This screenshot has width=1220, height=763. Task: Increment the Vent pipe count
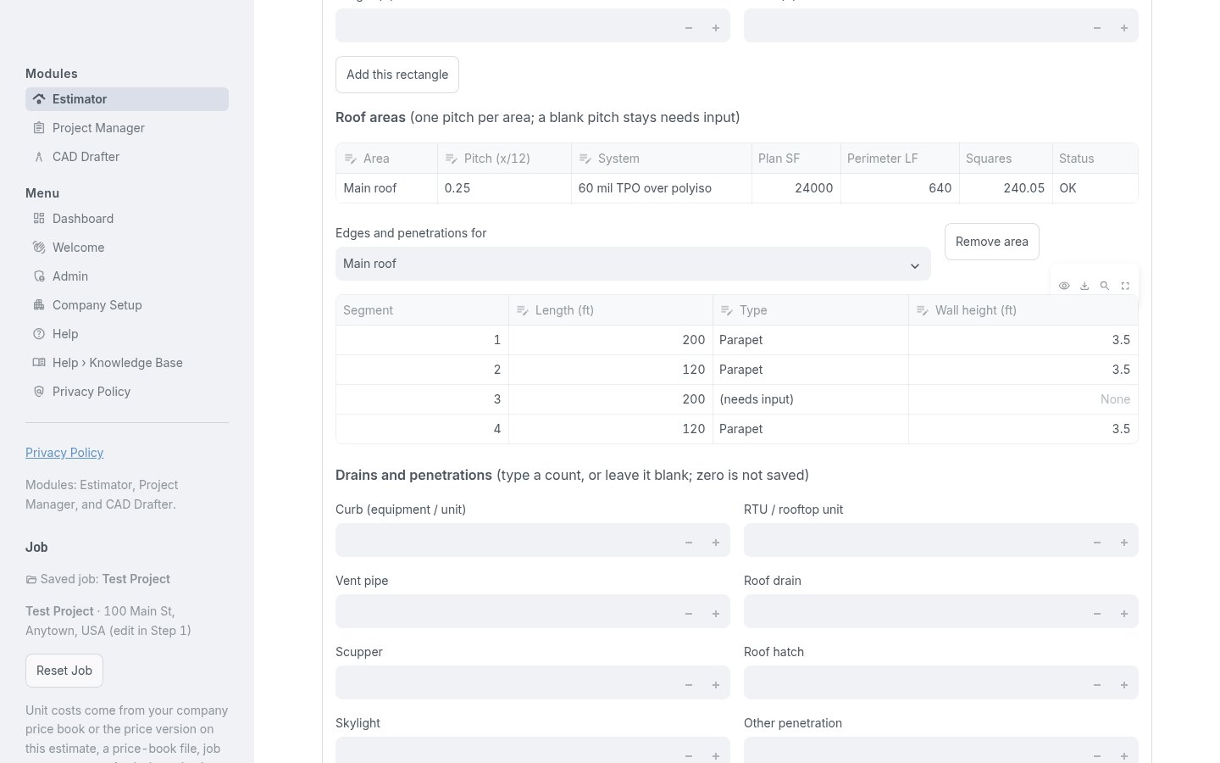click(x=716, y=614)
